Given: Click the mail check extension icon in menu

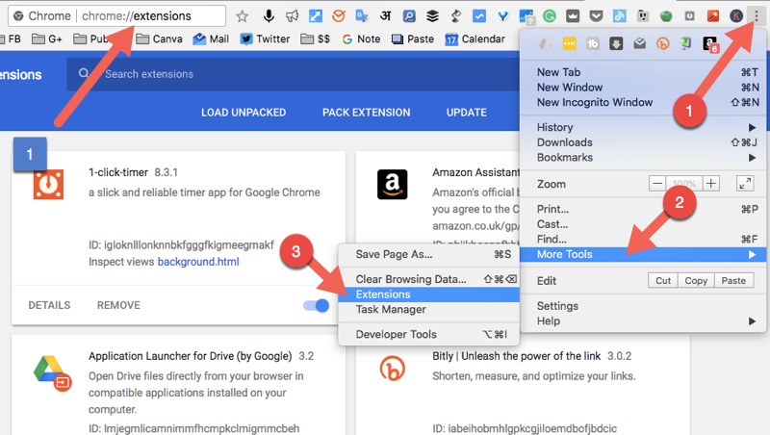Looking at the screenshot, I should 639,43.
